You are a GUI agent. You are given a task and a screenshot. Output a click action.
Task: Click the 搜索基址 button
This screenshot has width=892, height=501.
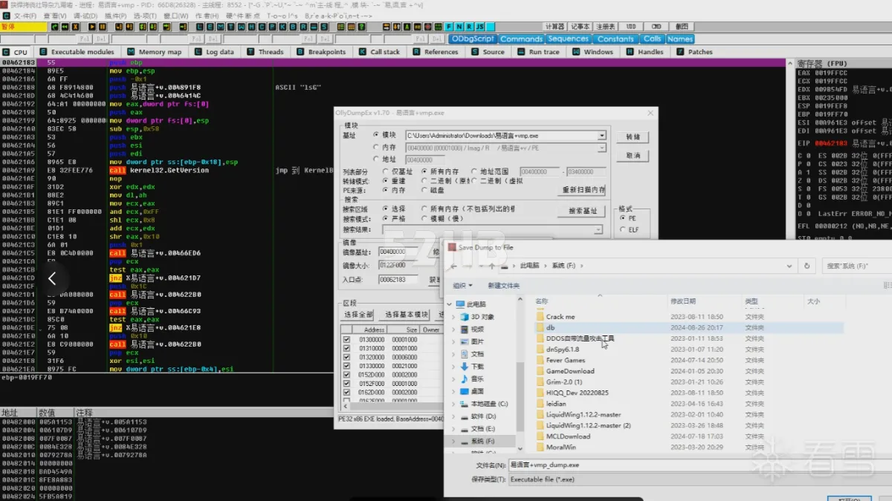click(582, 211)
